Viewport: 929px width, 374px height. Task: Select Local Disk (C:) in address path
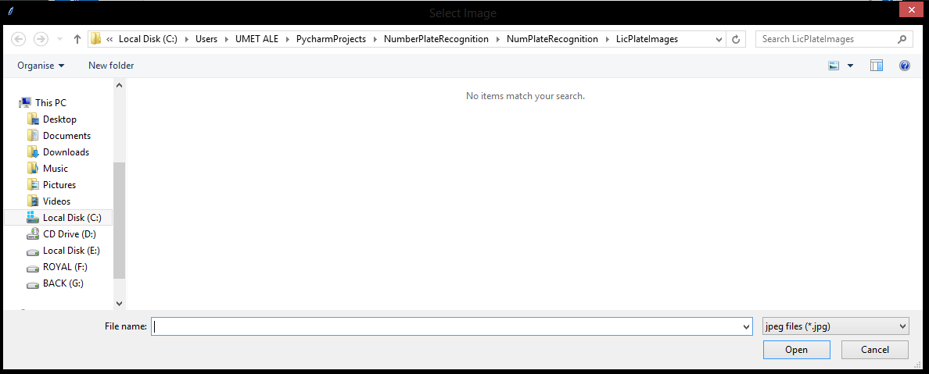(x=148, y=39)
